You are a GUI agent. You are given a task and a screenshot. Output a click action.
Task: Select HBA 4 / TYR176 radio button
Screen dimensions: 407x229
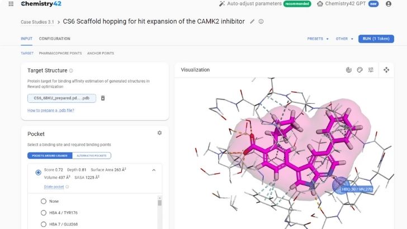coord(44,213)
